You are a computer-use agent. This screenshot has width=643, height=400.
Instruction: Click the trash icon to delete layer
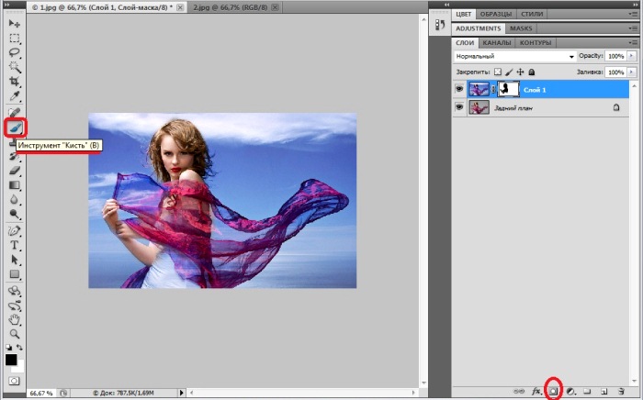(x=621, y=391)
